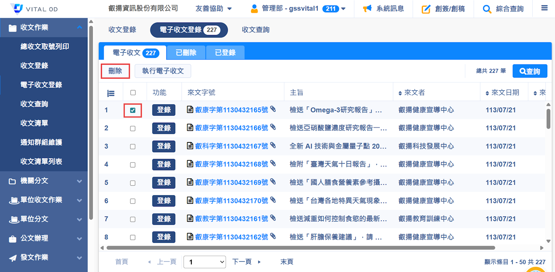Click the horizontal scrollbar below the table
The height and width of the screenshot is (272, 555).
(300, 248)
